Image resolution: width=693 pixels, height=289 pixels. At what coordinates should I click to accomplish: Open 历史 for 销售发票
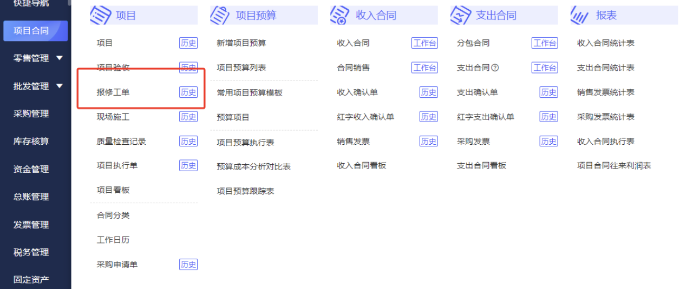[429, 142]
